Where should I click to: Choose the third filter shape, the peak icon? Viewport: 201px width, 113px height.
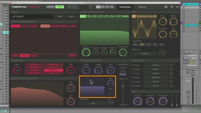(x=95, y=16)
